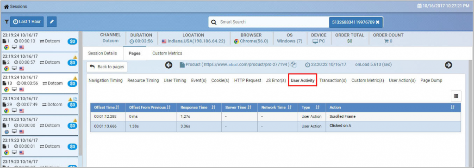Open the filter funnel icon

[6, 22]
